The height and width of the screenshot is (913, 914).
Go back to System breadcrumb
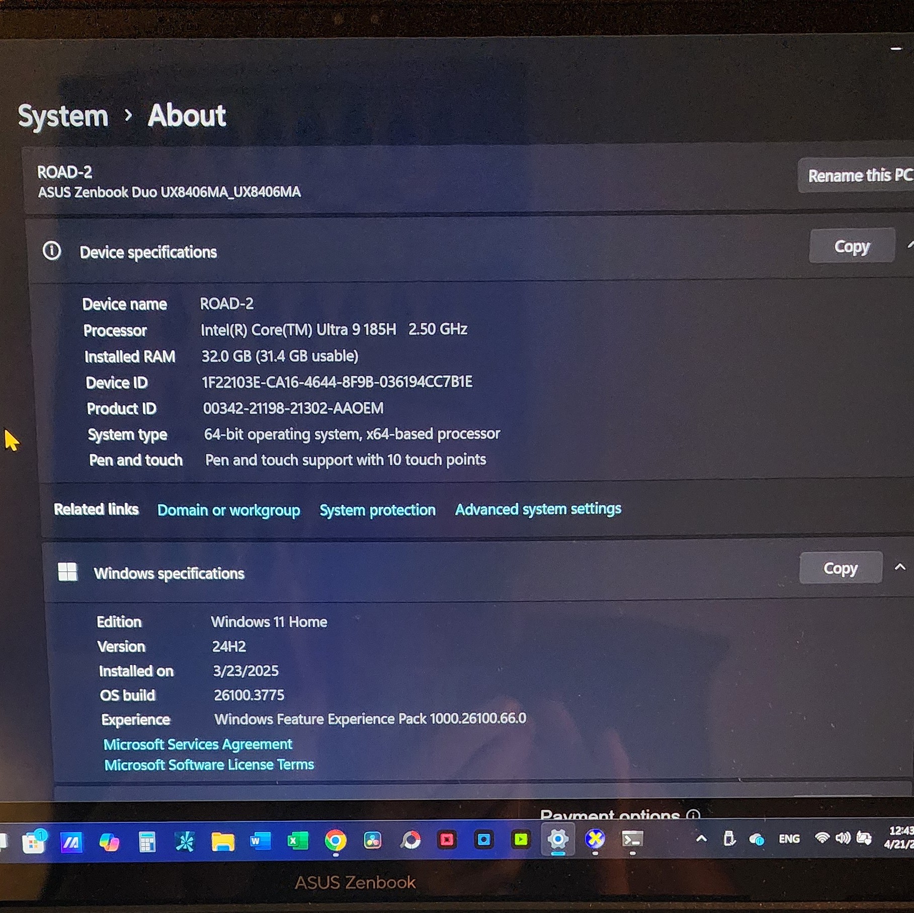(63, 116)
